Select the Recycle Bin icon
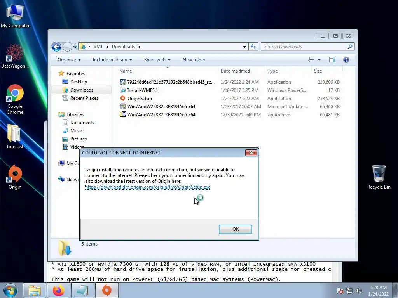The width and height of the screenshot is (398, 298). 379,177
